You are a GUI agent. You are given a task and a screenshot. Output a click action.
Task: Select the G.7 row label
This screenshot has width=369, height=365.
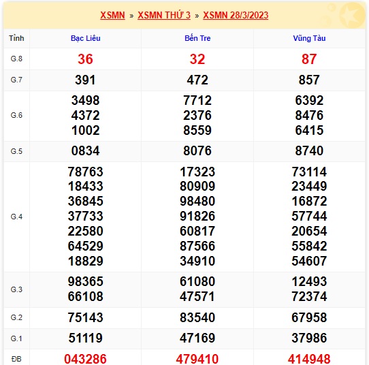16,80
